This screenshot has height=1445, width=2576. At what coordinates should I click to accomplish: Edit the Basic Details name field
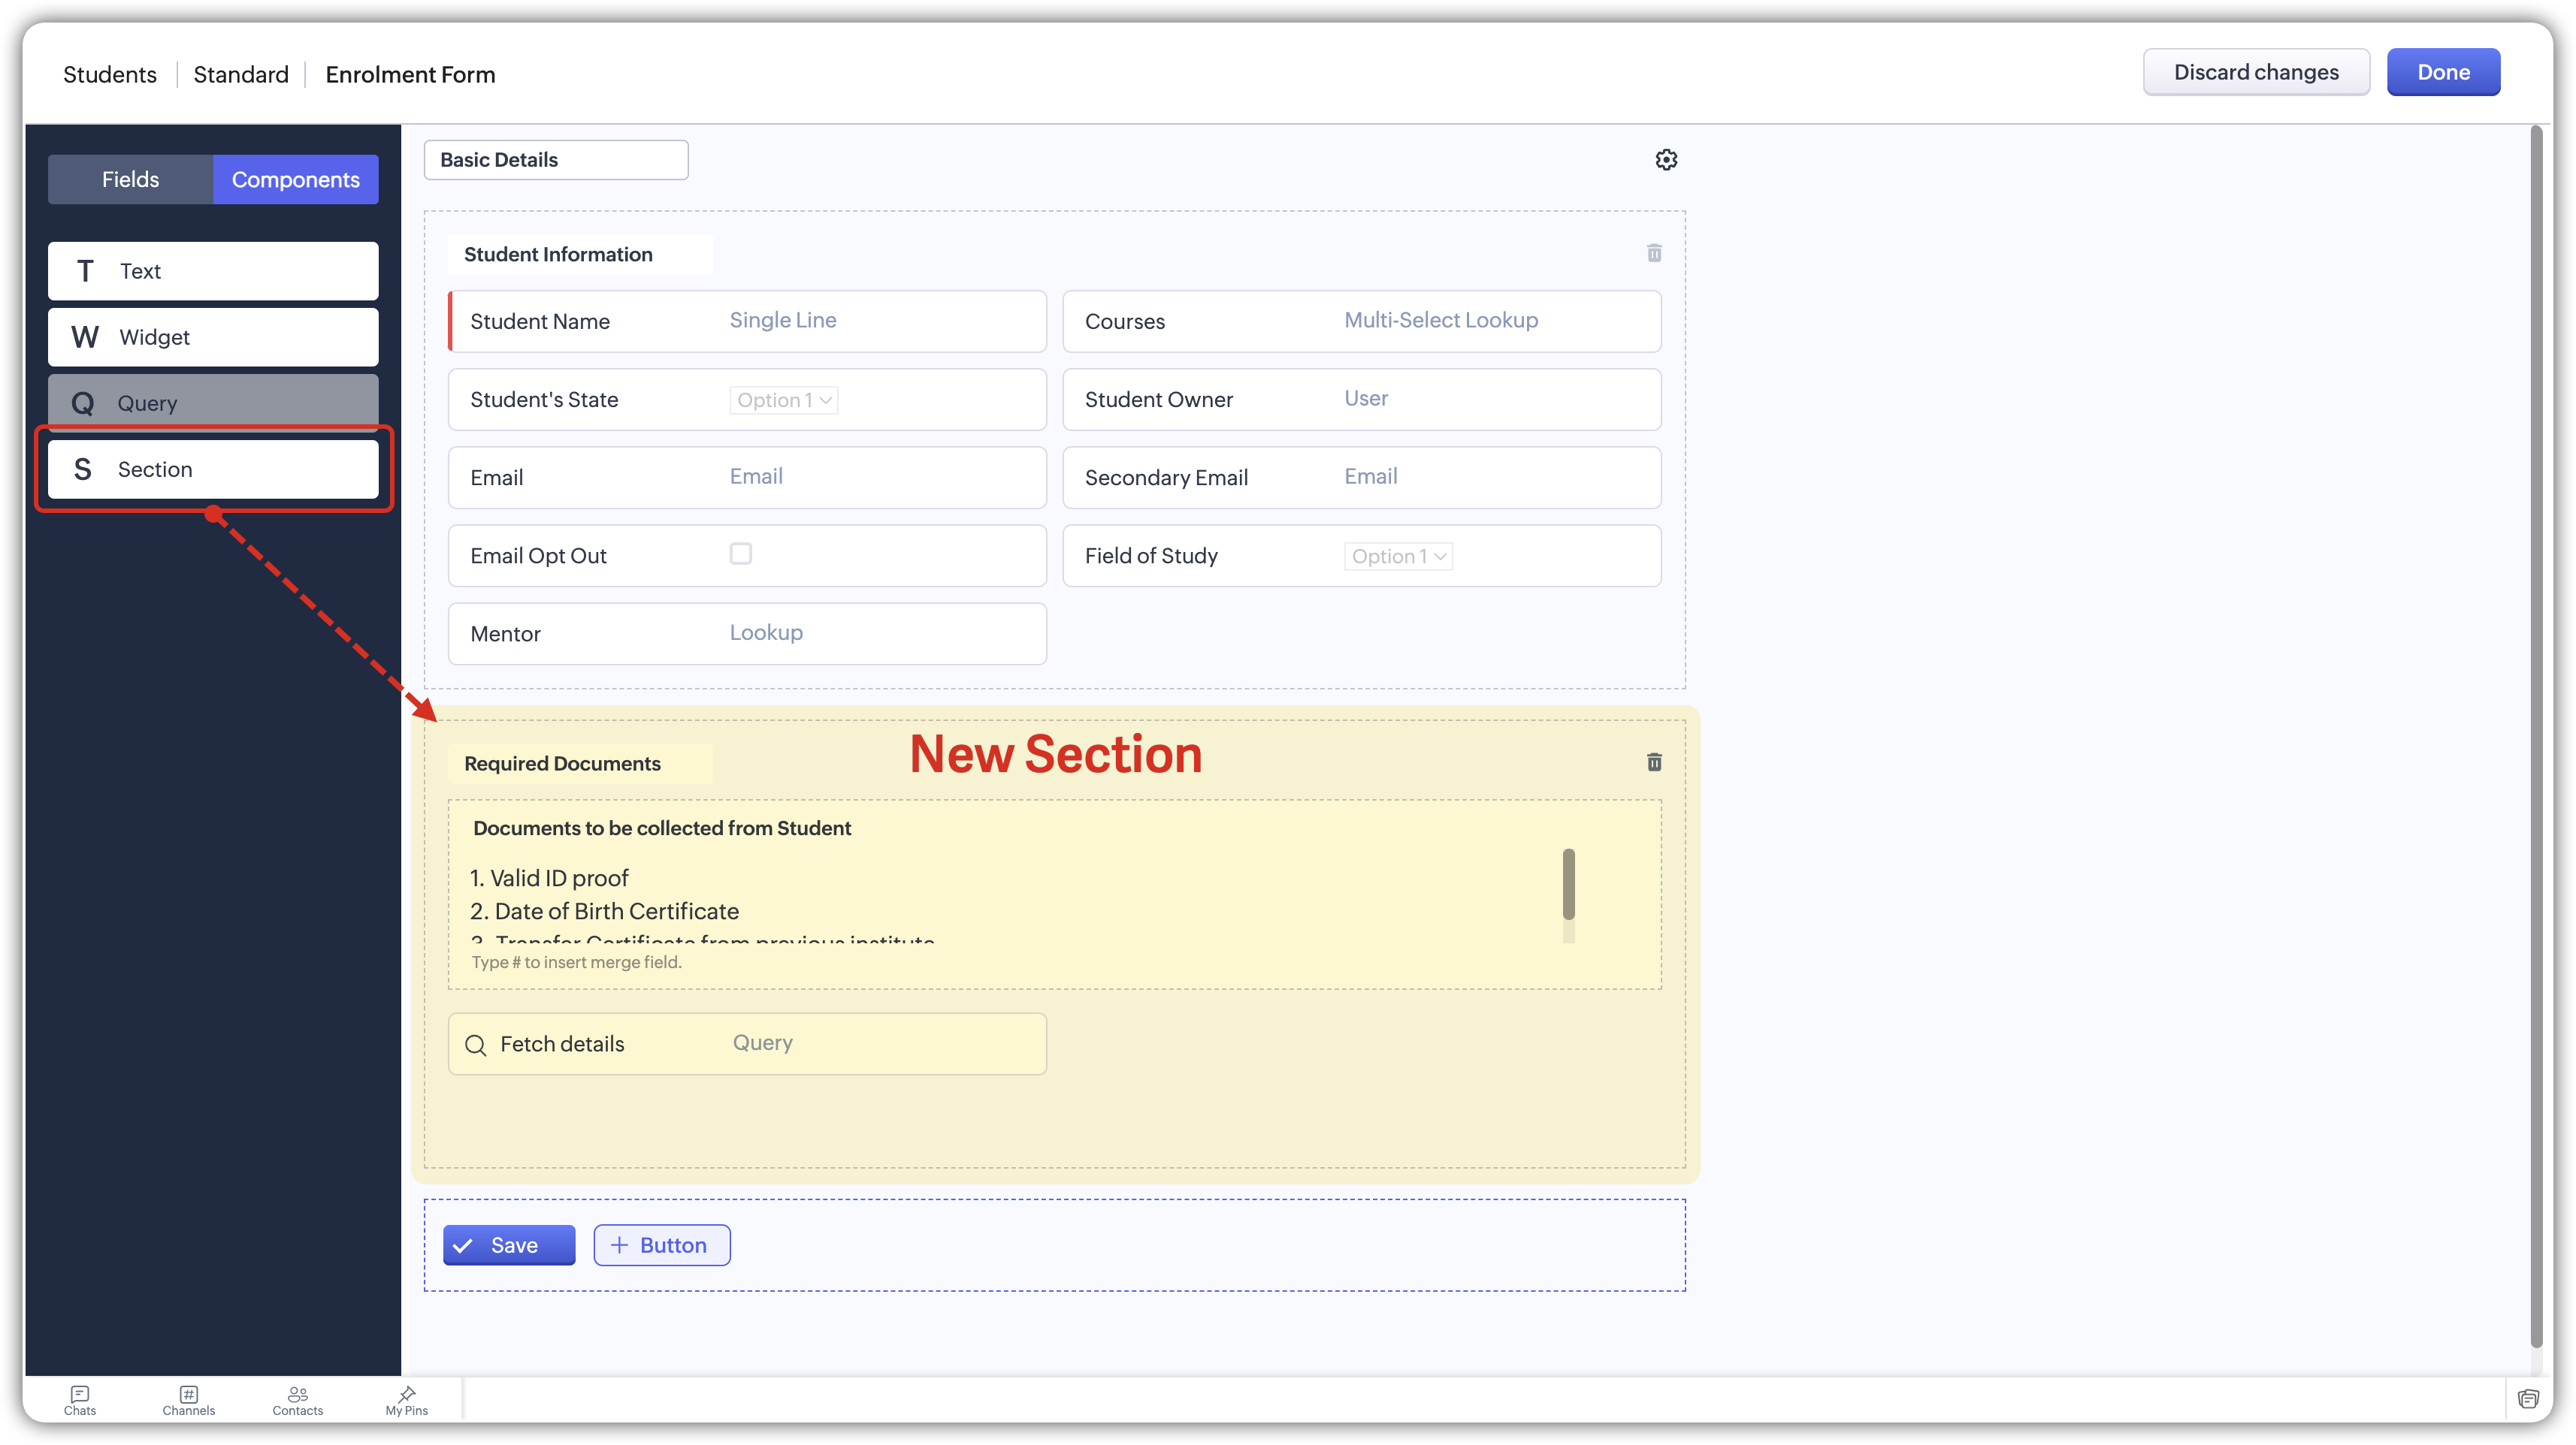(556, 160)
